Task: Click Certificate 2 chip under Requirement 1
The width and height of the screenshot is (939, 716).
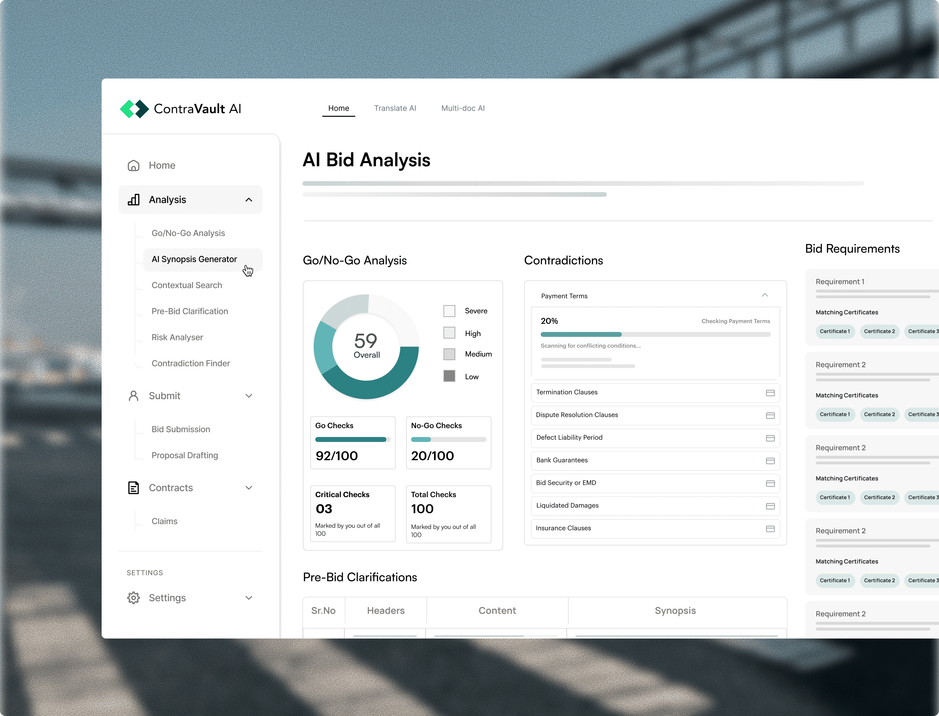Action: point(879,332)
